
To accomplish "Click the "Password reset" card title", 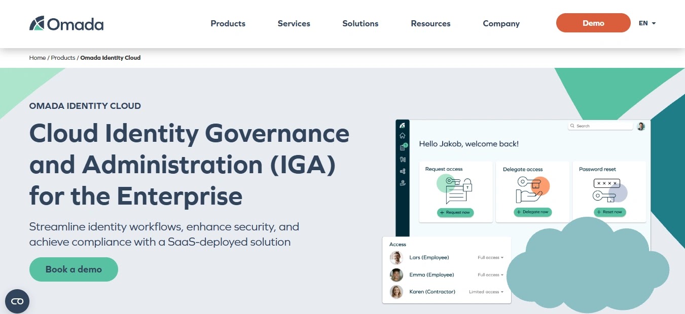I will point(597,169).
